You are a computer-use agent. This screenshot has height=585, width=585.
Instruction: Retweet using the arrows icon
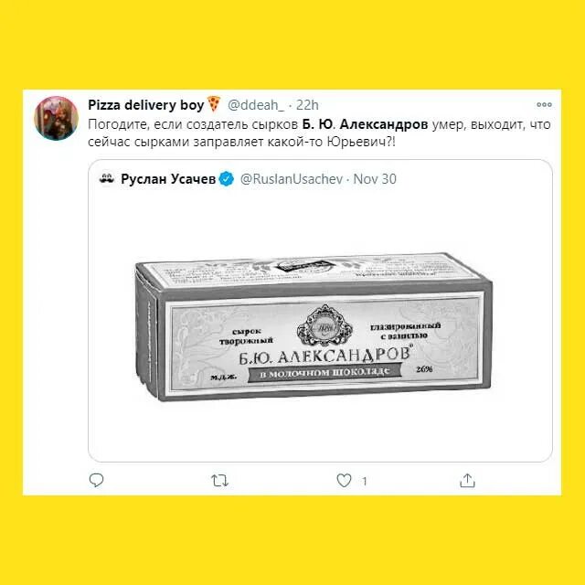pyautogui.click(x=219, y=481)
